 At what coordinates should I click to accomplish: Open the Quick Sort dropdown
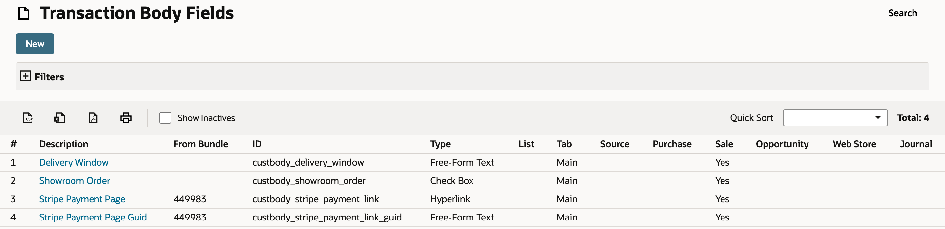tap(835, 118)
